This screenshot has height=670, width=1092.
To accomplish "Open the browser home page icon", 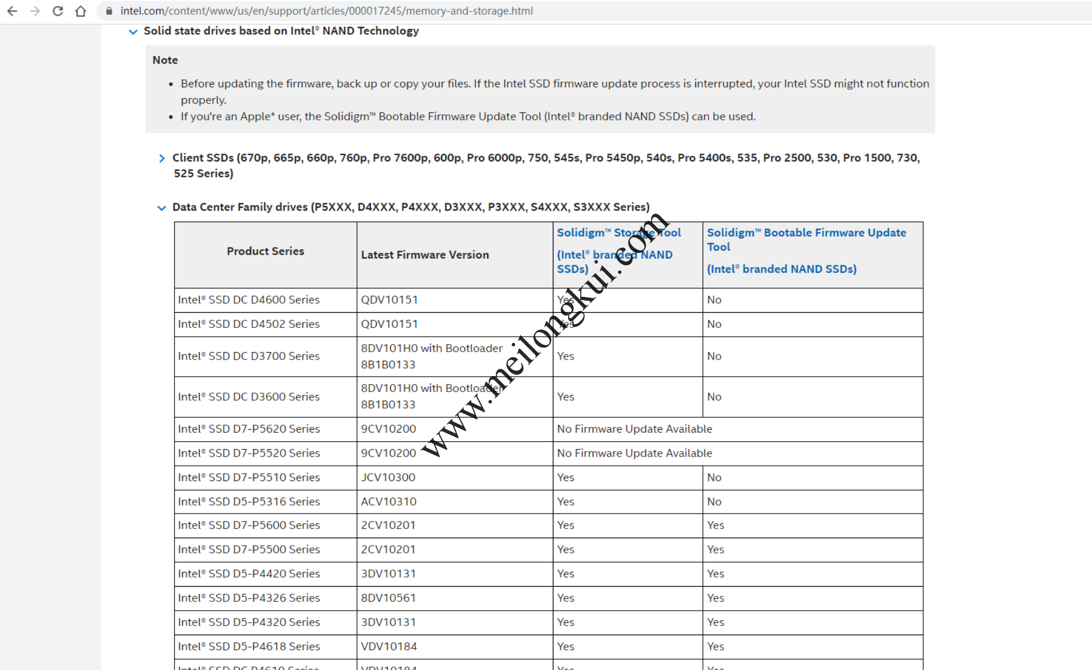I will 80,11.
